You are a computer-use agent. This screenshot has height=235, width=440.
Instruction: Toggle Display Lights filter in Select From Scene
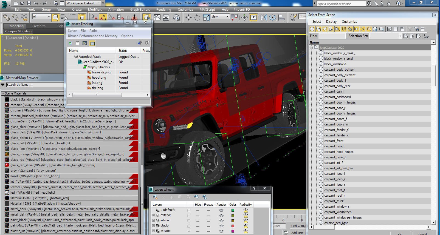tap(325, 29)
